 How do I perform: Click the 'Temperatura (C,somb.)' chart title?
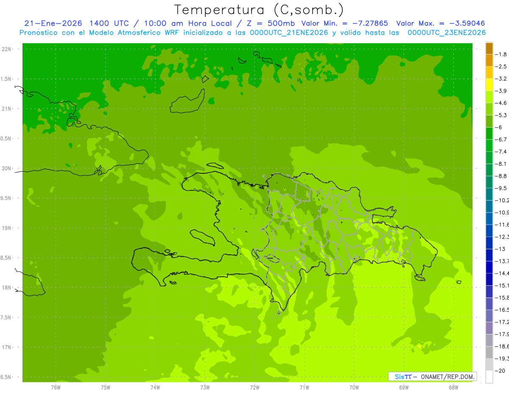tap(259, 9)
